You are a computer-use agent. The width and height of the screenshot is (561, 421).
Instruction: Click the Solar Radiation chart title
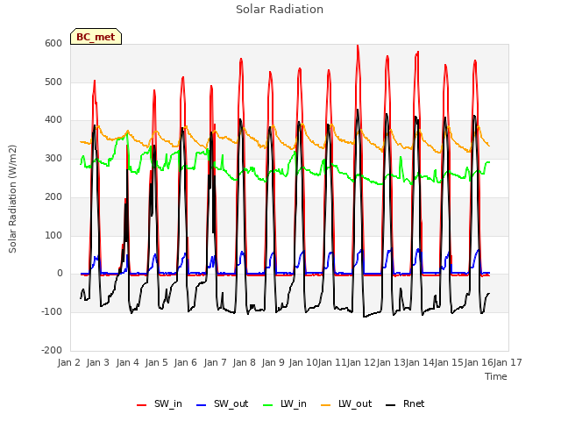pos(280,10)
